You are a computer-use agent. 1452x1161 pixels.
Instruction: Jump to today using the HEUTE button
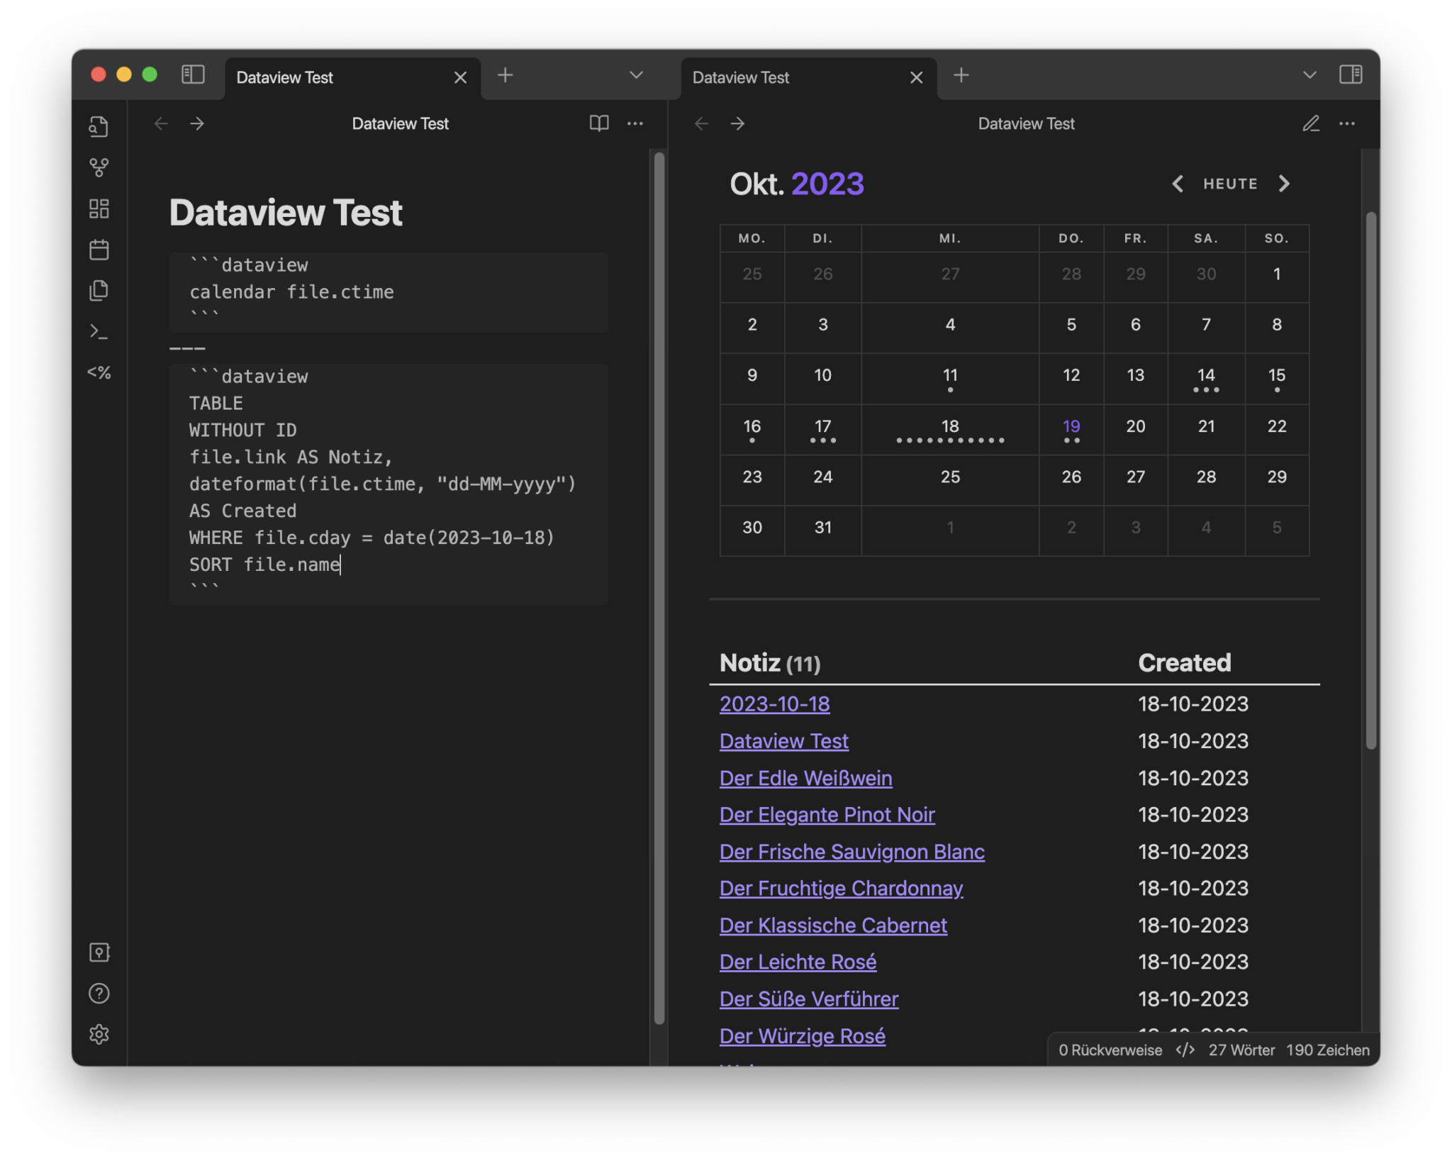[1231, 184]
